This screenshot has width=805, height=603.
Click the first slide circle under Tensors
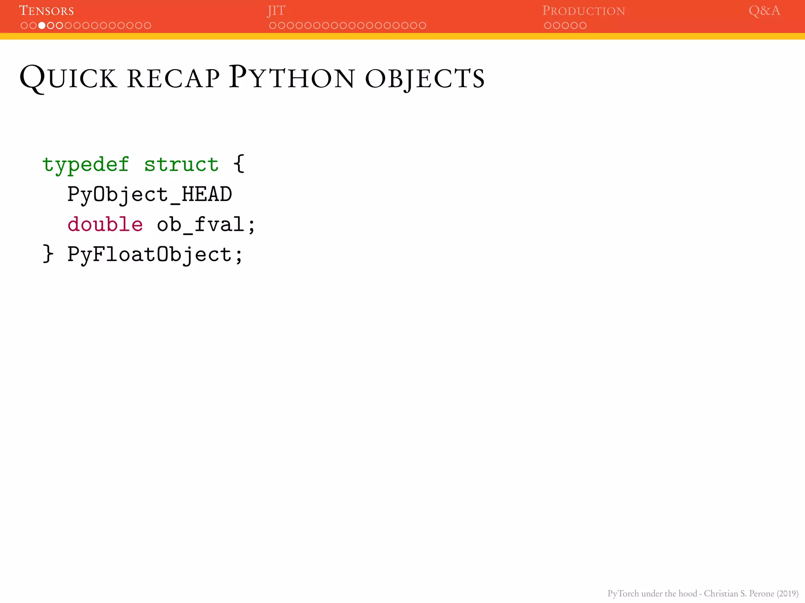(x=24, y=26)
